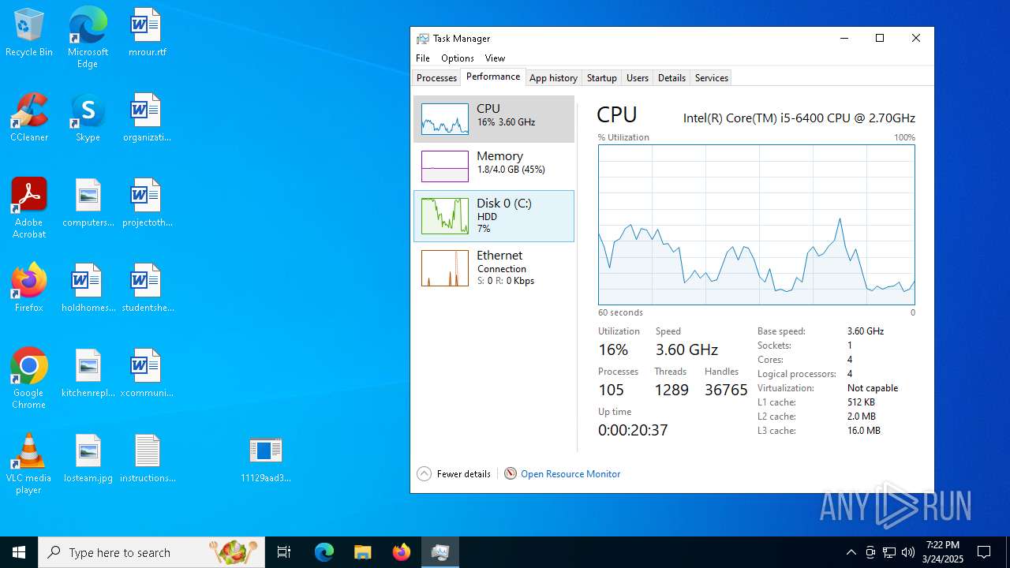Select the VLC media player shortcut
The height and width of the screenshot is (568, 1010).
29,464
